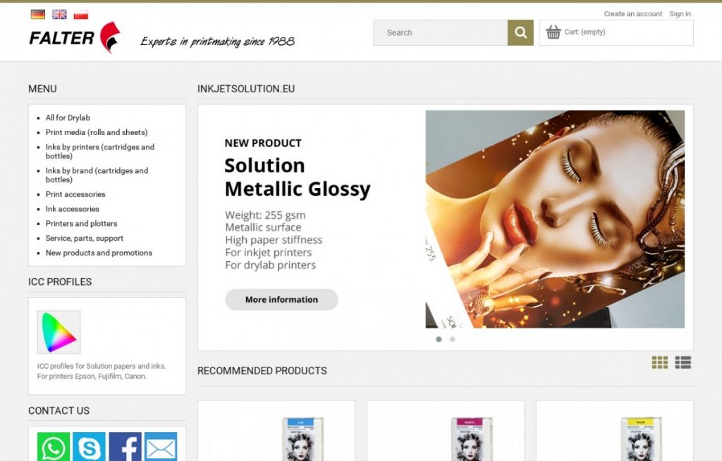Image resolution: width=722 pixels, height=461 pixels.
Task: Open Print media (rolls and sheets)
Action: click(97, 132)
